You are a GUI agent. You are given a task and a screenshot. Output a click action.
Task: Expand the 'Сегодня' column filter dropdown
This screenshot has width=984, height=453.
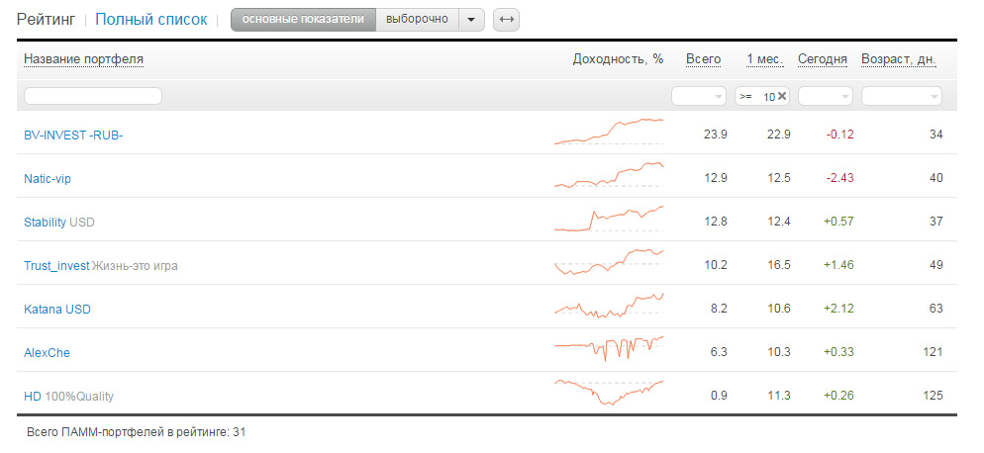[x=826, y=96]
